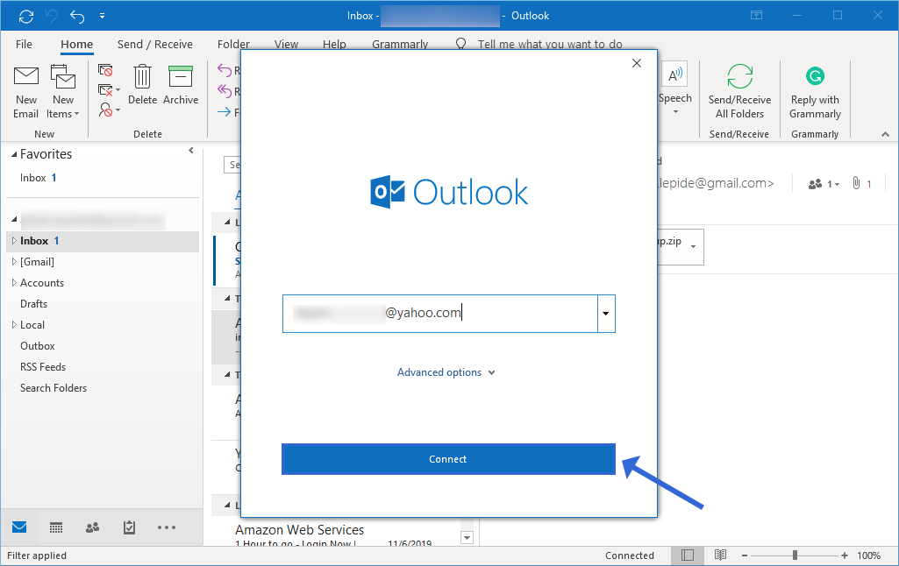Screen dimensions: 899x566
Task: Expand the Local folder
Action: click(x=14, y=325)
